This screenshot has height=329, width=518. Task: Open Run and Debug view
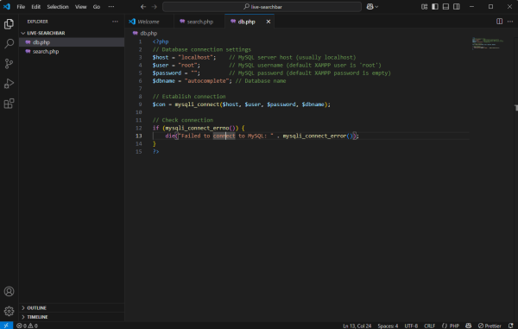click(9, 84)
